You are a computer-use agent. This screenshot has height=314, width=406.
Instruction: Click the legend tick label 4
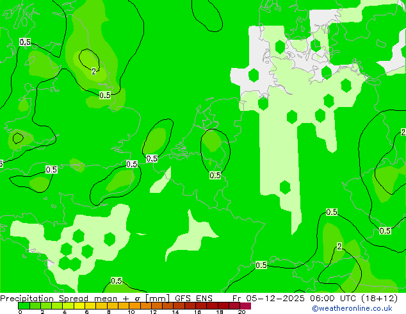pos(65,312)
